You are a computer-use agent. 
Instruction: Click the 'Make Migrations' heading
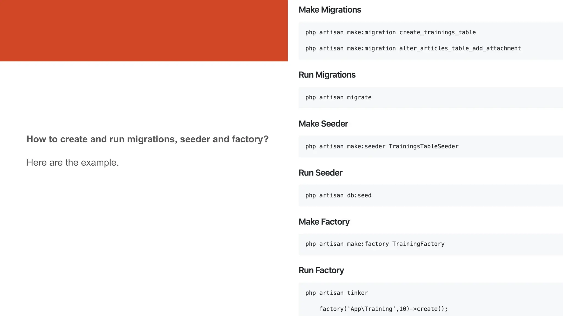pos(330,10)
